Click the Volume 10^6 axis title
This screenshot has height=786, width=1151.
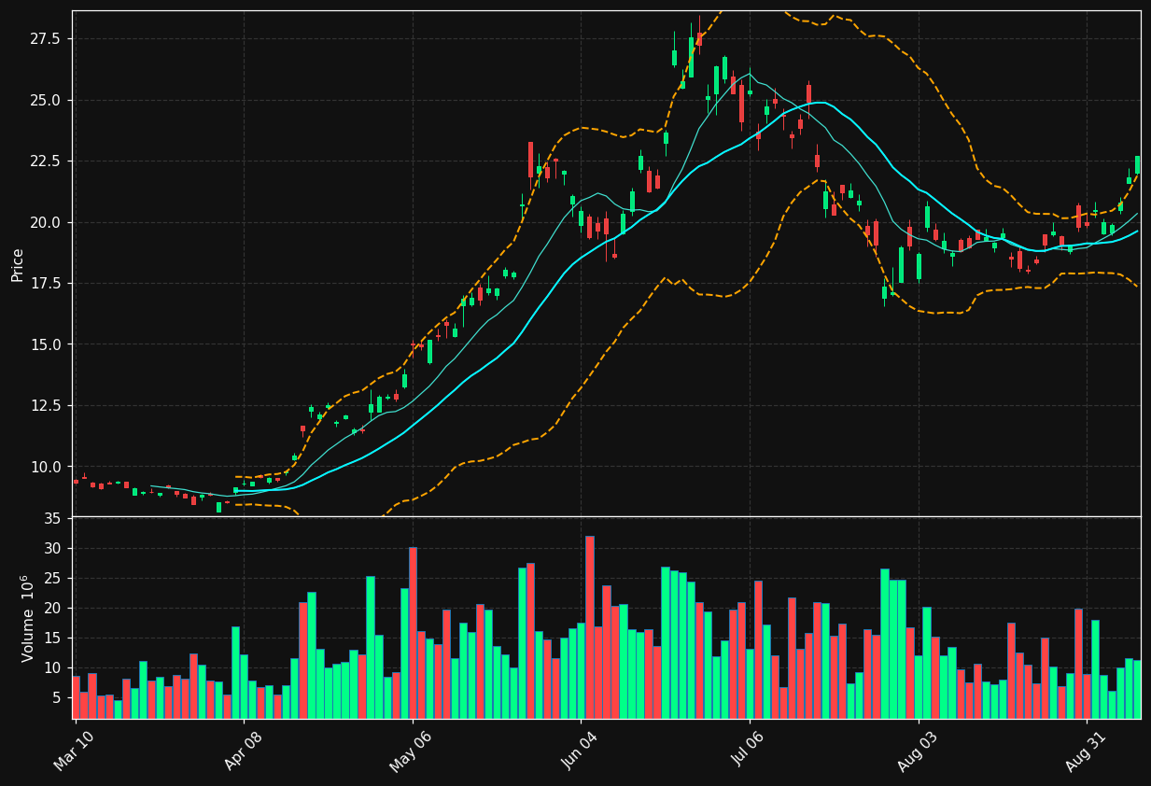[x=27, y=618]
